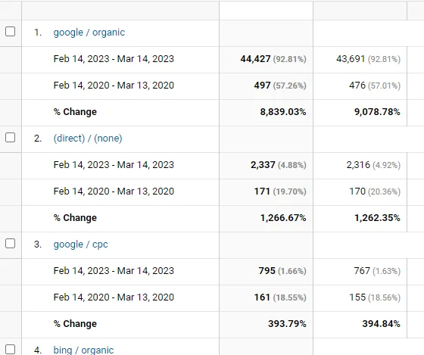Select the 394.84% change value
The width and height of the screenshot is (424, 355).
pos(381,324)
